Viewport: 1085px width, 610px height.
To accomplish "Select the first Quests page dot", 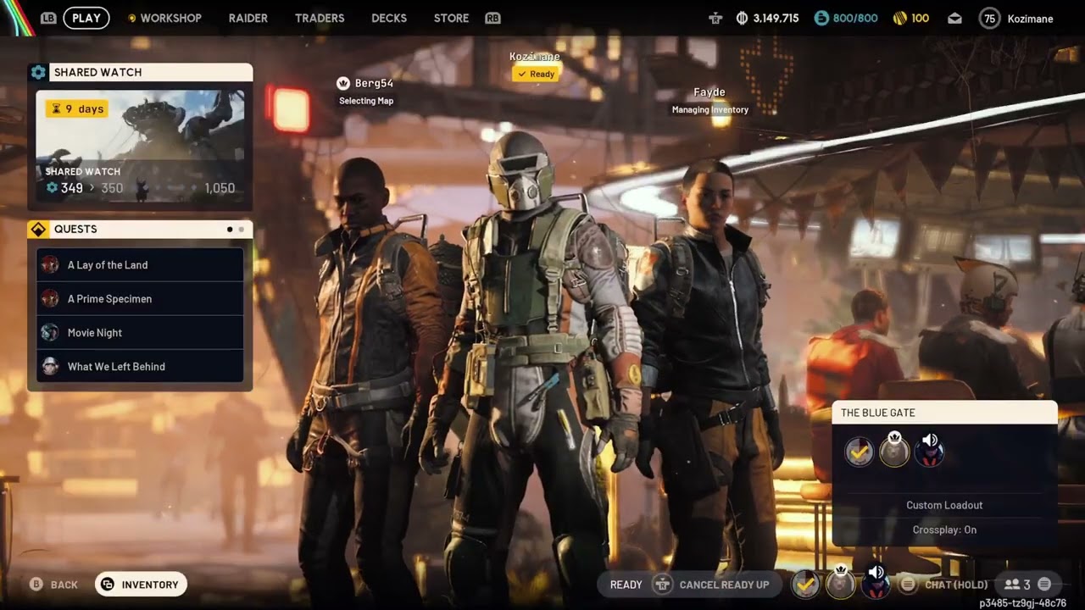I will pyautogui.click(x=230, y=230).
